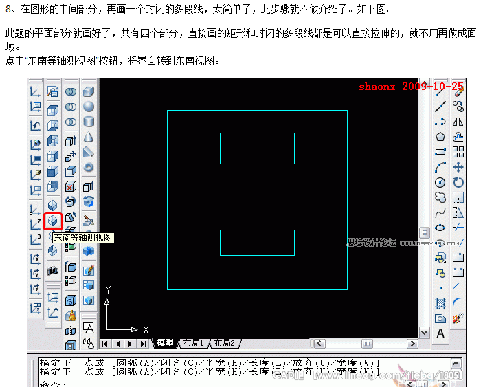
Task: Select the Hatch tool
Action: pos(440,304)
